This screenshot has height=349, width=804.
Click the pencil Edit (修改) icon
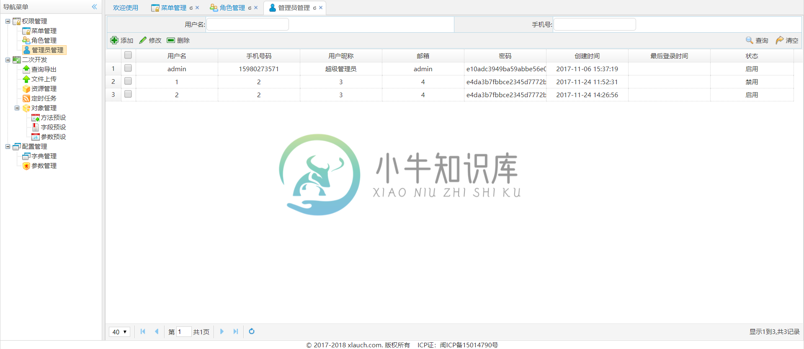point(143,40)
